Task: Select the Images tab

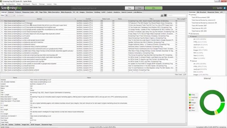Action: 82,12
